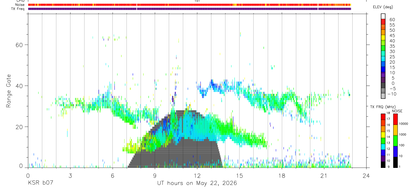This screenshot has height=190, width=412.
Task: Pick the white cap atop ELEV colorbar
Action: tap(383, 16)
